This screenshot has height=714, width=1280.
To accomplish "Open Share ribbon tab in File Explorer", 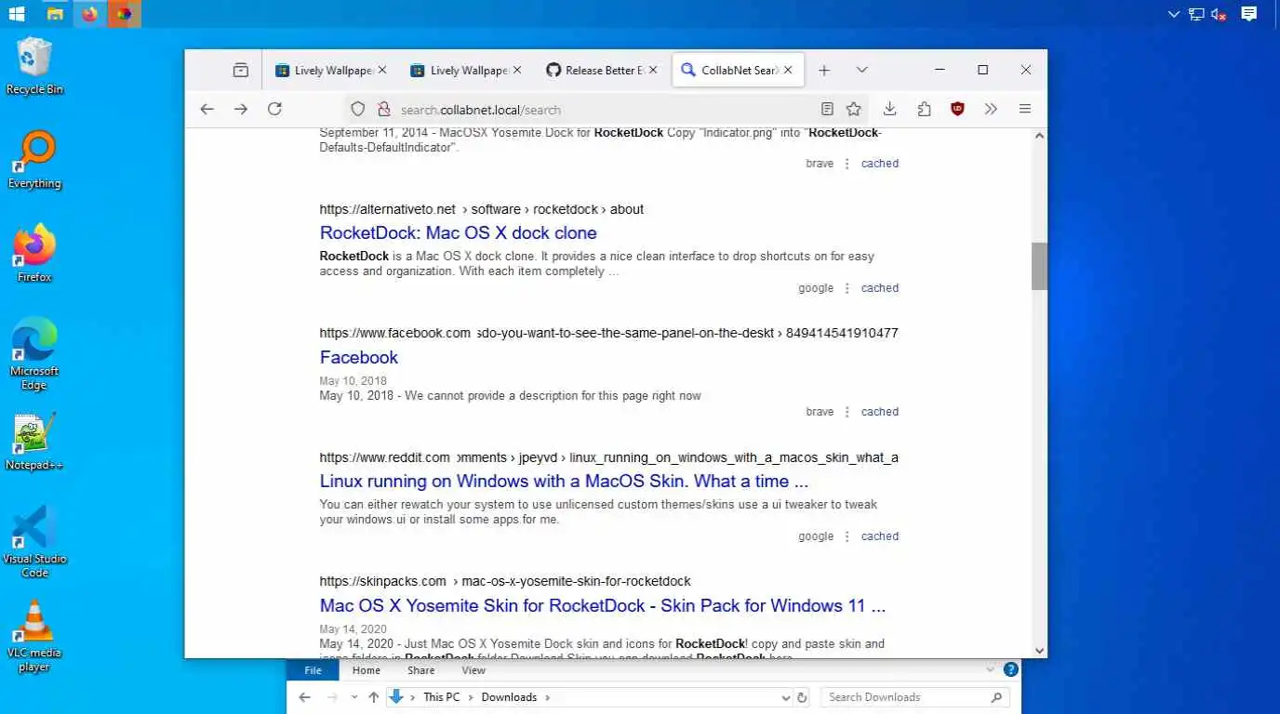I will pos(420,670).
